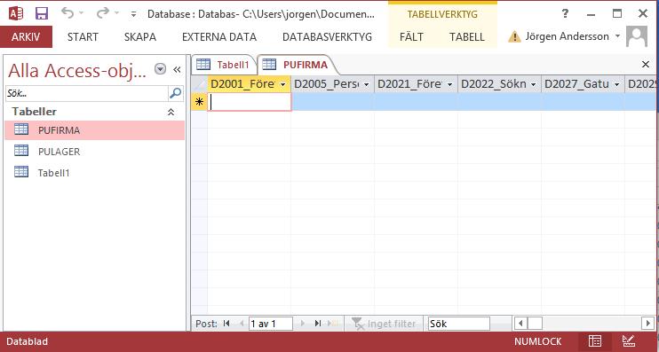Minimize the Access window
This screenshot has height=352, width=659.
tap(591, 14)
